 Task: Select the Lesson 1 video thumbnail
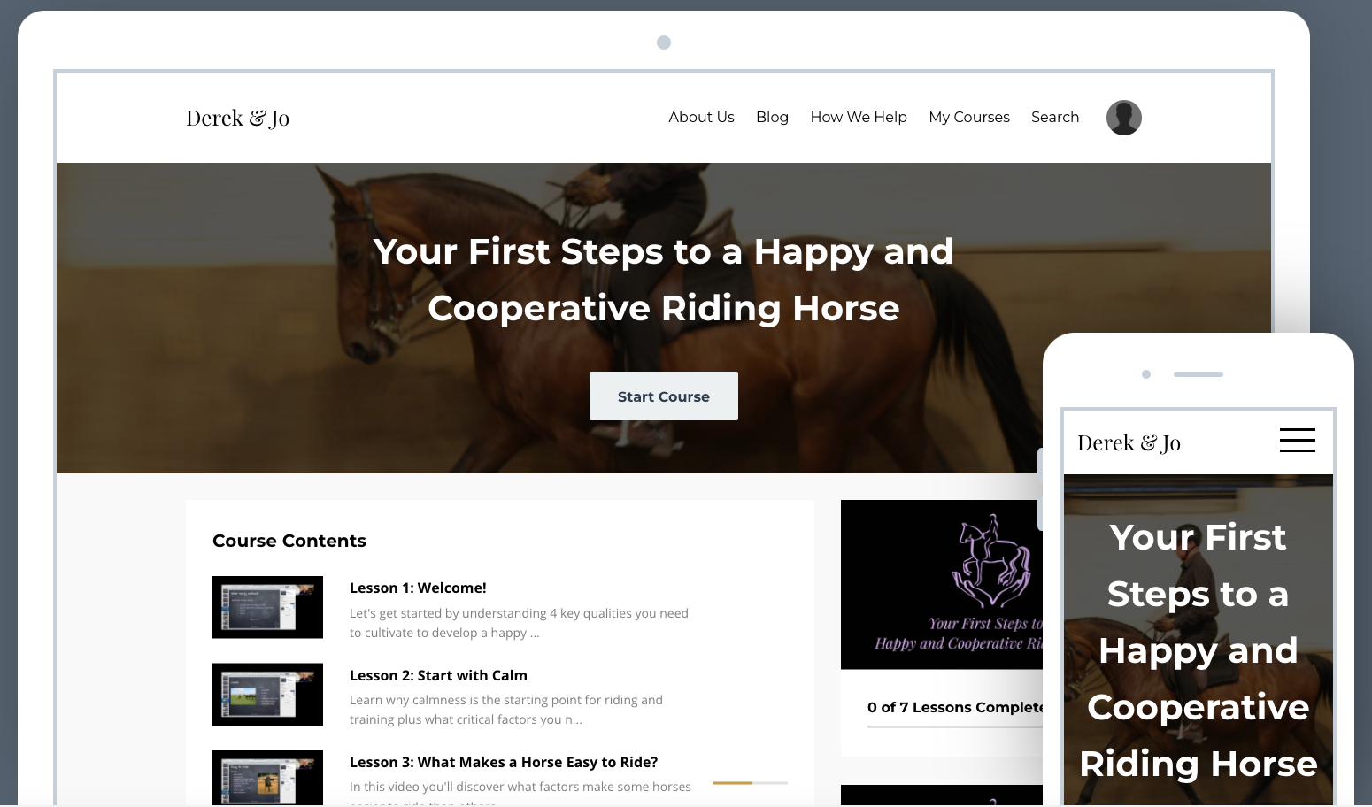(267, 607)
